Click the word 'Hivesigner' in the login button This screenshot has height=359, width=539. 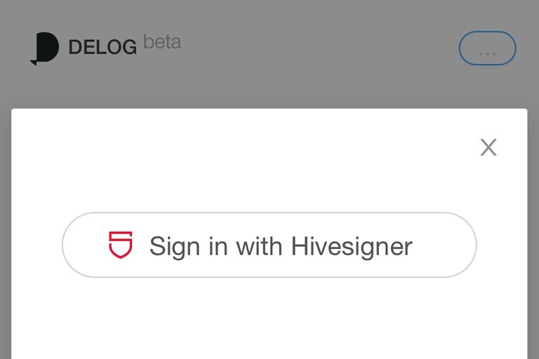(x=352, y=246)
